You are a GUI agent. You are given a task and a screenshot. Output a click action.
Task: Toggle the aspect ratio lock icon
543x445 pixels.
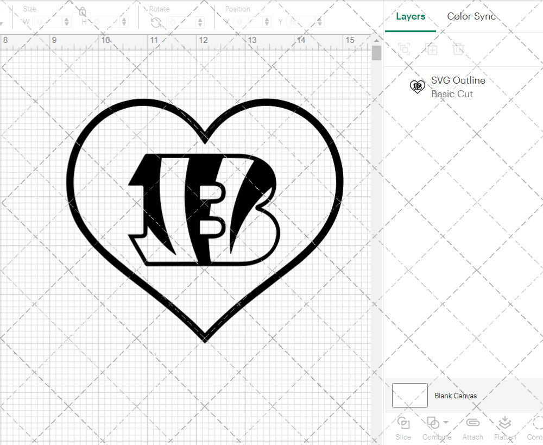tap(82, 11)
